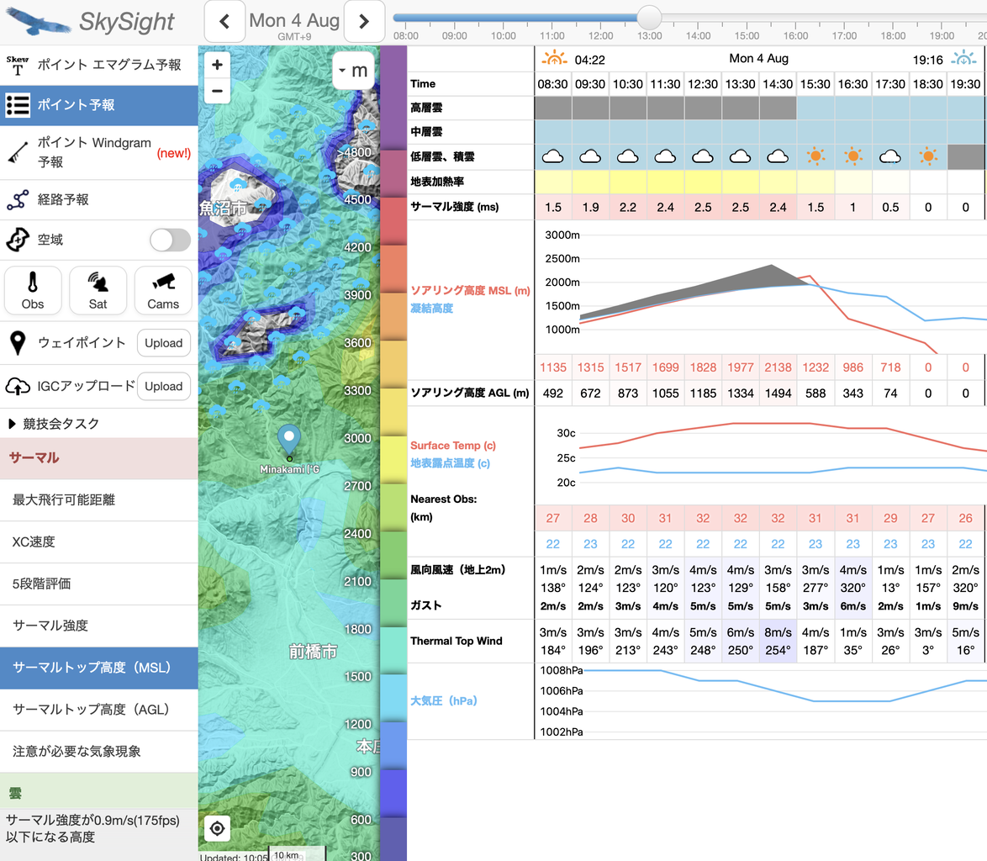
Task: Click the 17:30 cloud icon in 低層雲 row
Action: pyautogui.click(x=890, y=156)
